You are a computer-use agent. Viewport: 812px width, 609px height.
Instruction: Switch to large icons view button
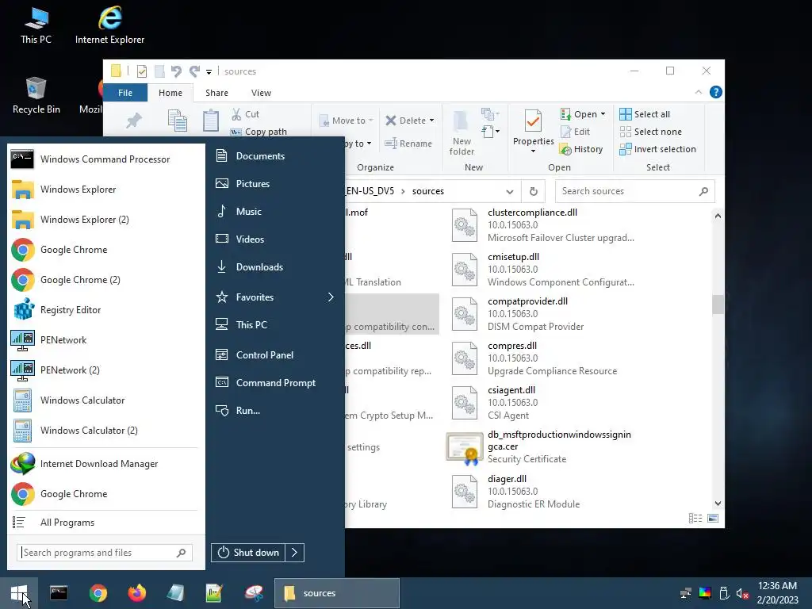713,519
